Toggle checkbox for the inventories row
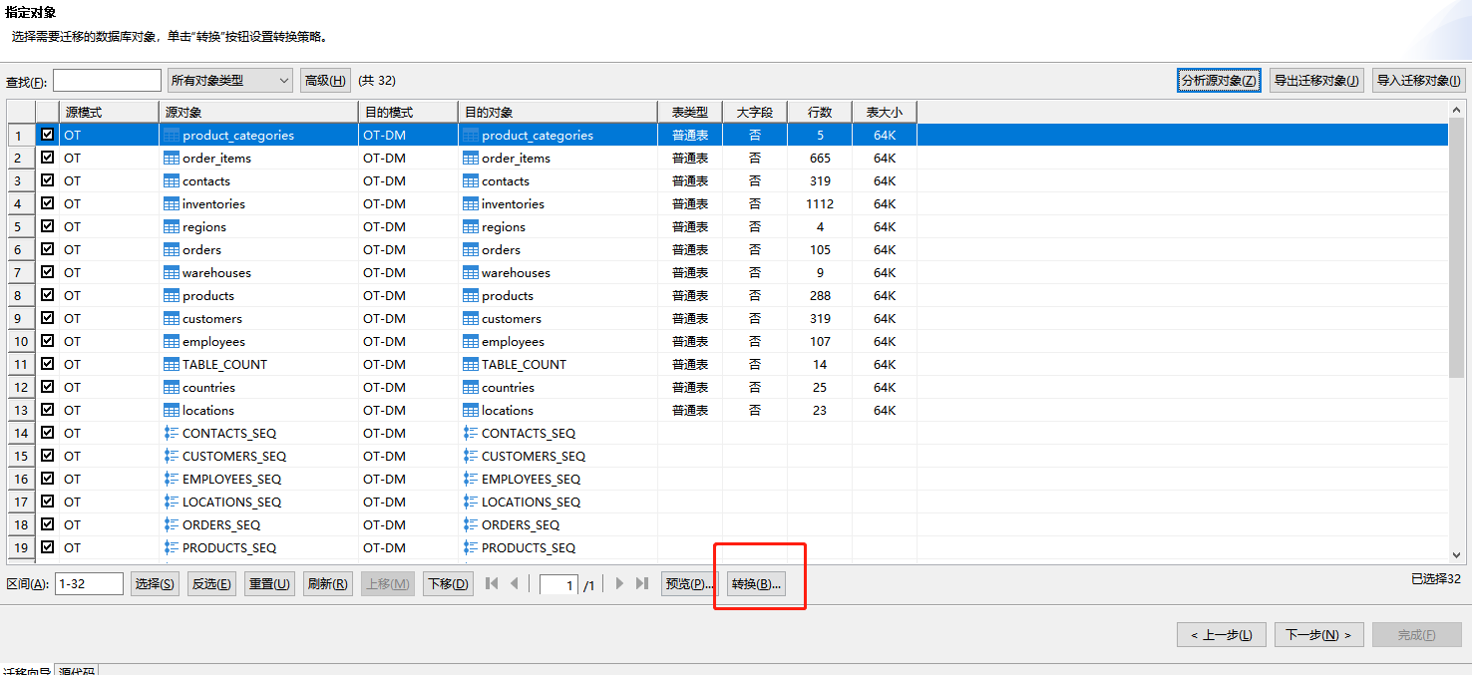 coord(47,203)
